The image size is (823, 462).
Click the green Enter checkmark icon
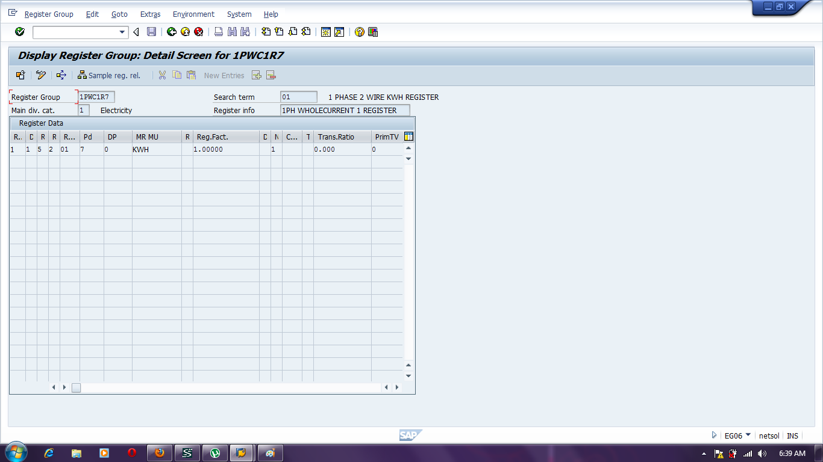20,32
